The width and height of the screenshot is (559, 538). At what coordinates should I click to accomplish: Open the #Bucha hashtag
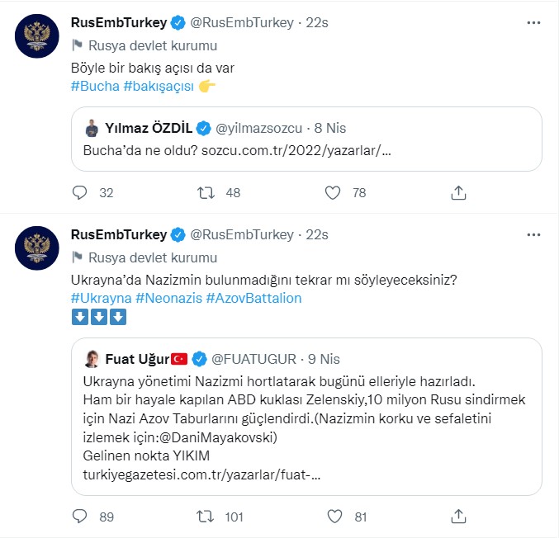(x=94, y=86)
